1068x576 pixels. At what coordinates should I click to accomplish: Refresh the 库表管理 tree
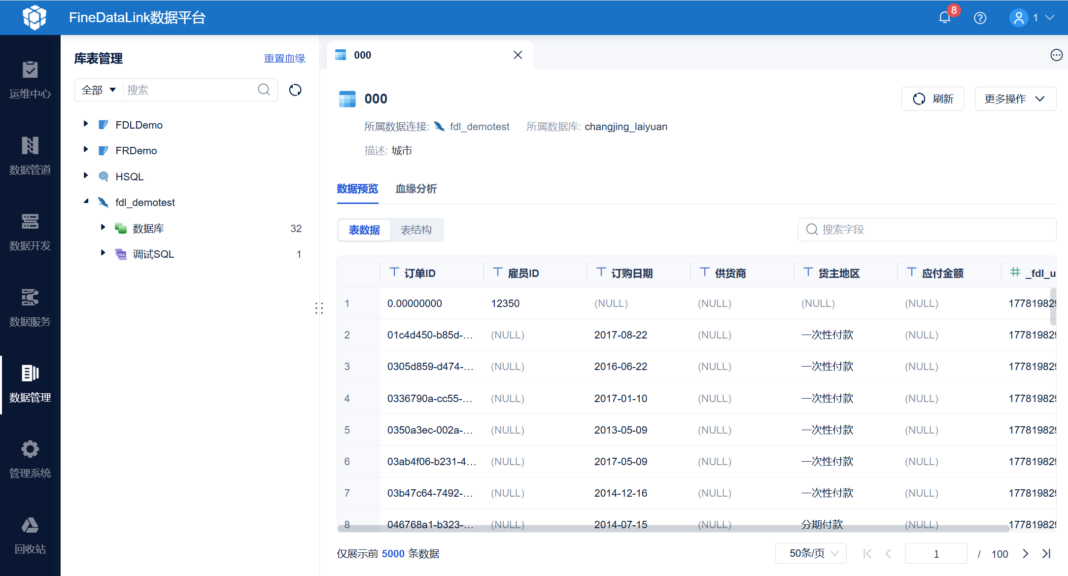295,90
